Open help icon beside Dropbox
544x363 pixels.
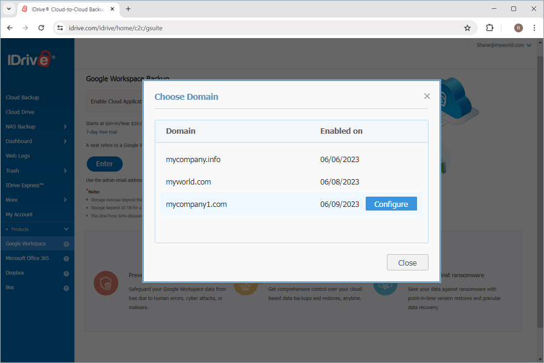click(x=66, y=273)
